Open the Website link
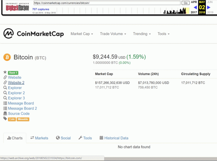 (x=15, y=77)
